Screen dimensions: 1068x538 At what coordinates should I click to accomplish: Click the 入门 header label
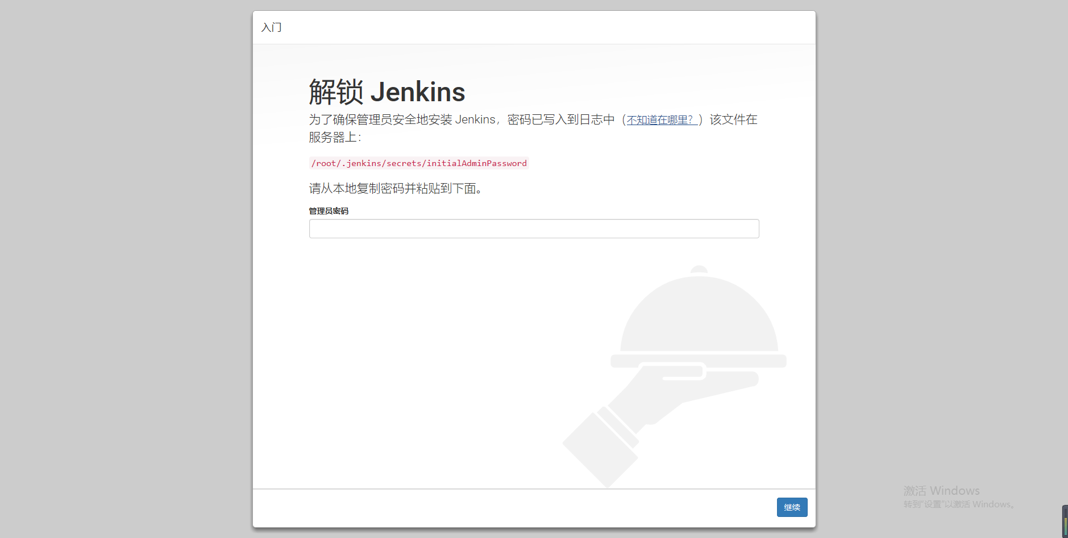point(271,27)
